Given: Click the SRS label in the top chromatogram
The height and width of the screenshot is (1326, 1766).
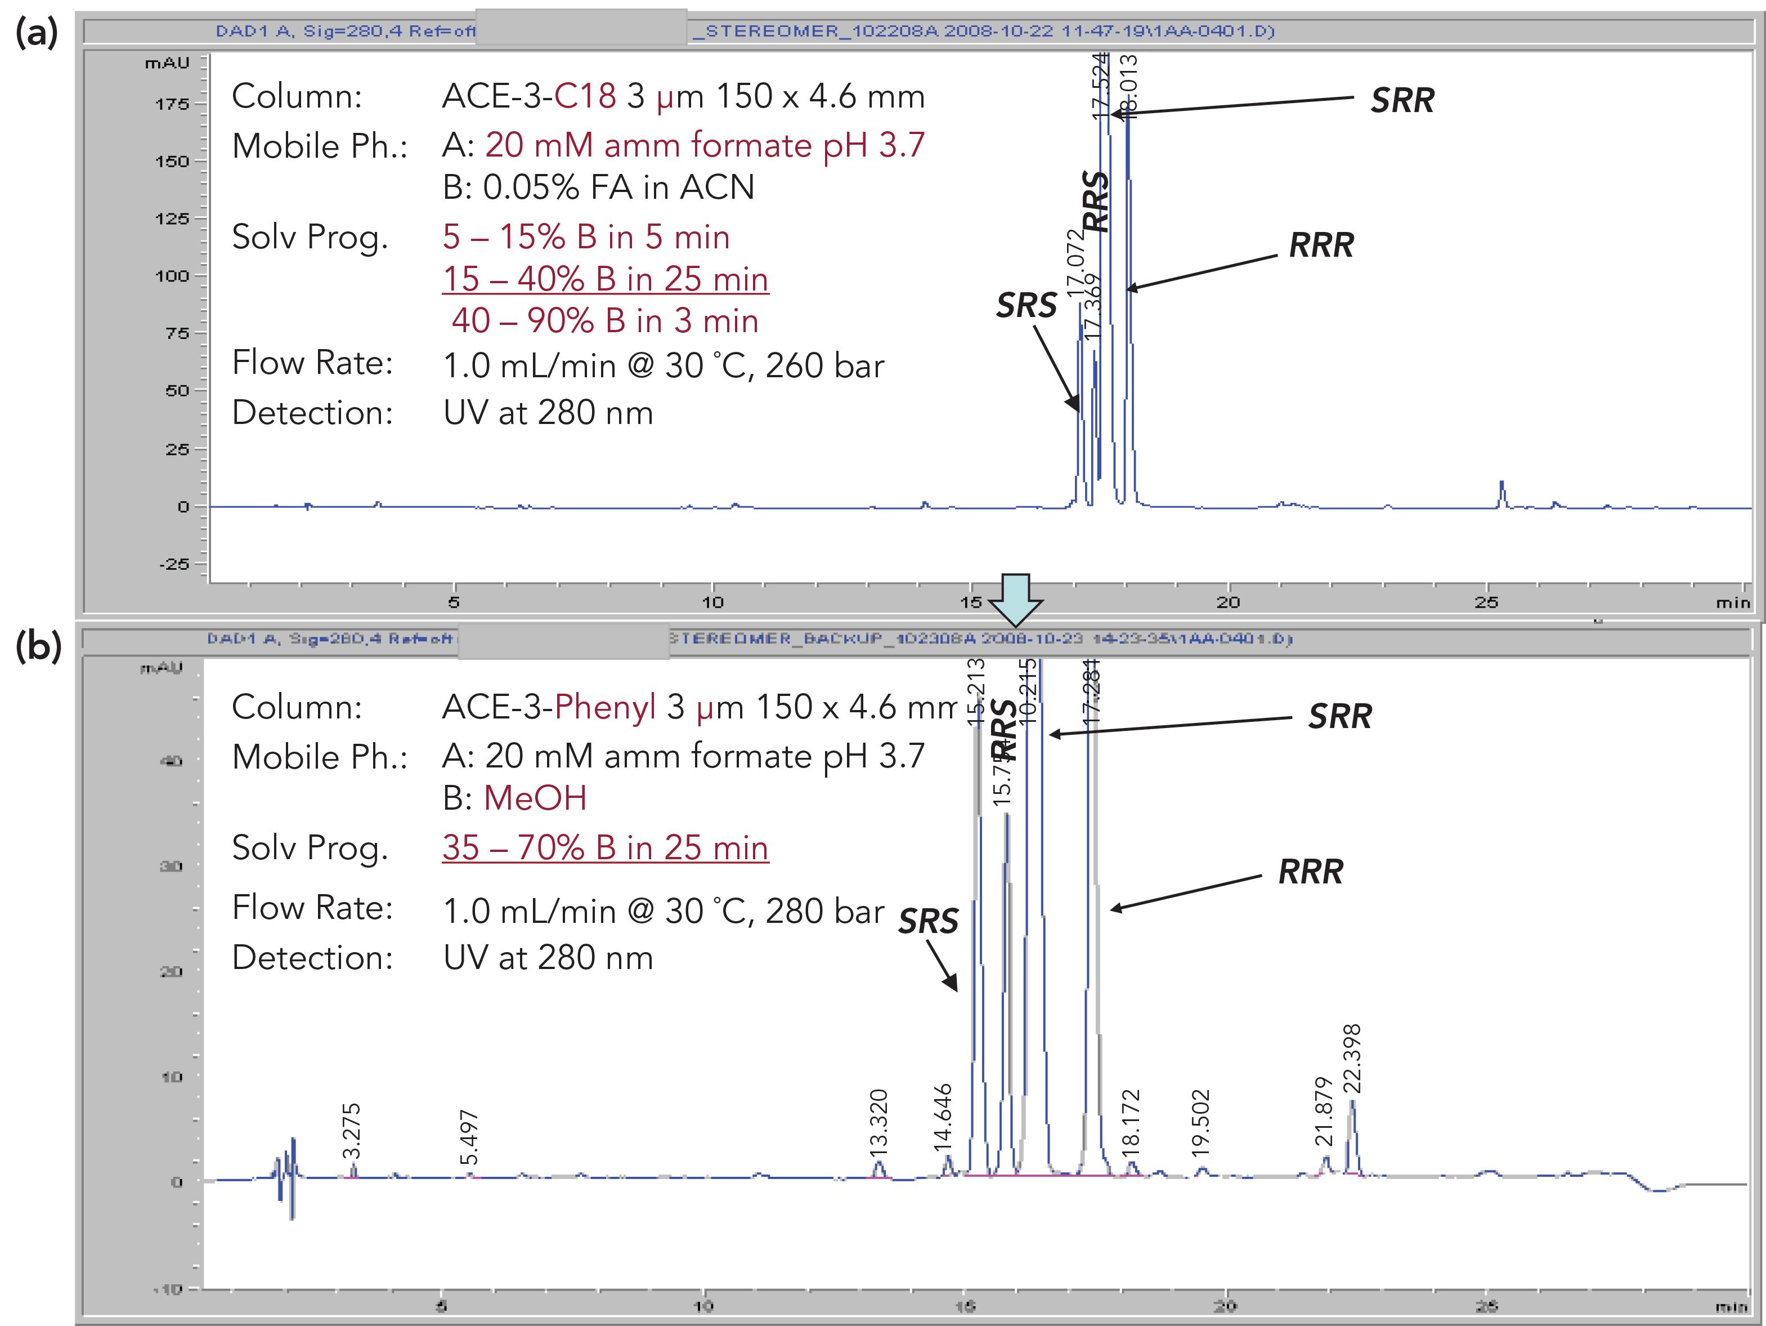Looking at the screenshot, I should [1026, 305].
